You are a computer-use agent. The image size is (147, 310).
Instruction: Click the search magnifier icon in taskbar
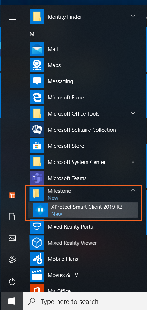32,301
